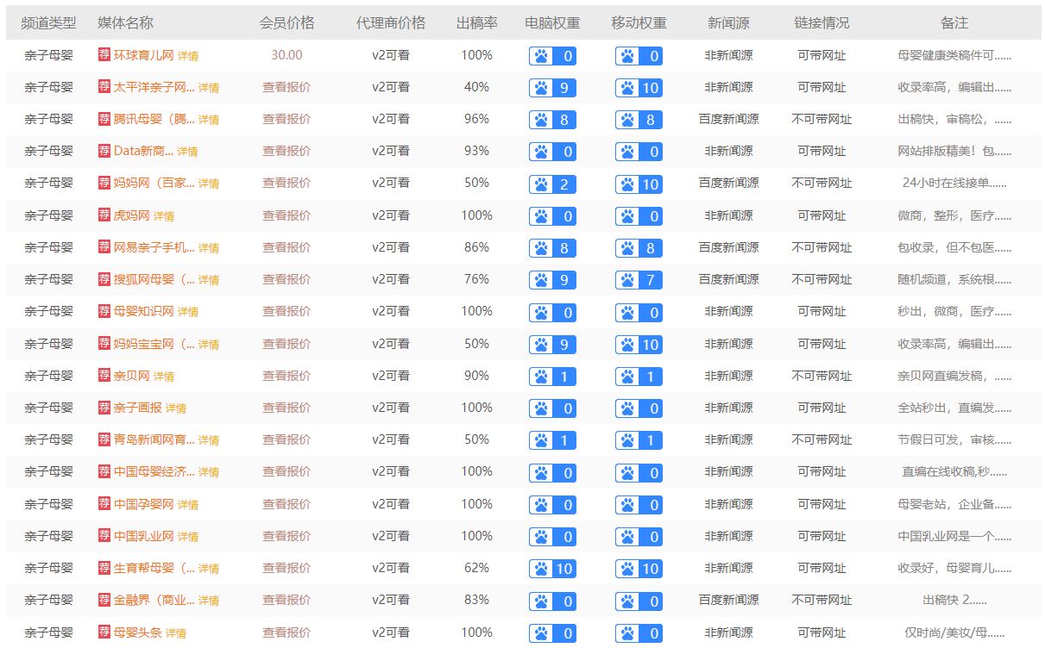1045x648 pixels.
Task: Click the 荐 badge beside 母婴头条
Action: tap(104, 632)
